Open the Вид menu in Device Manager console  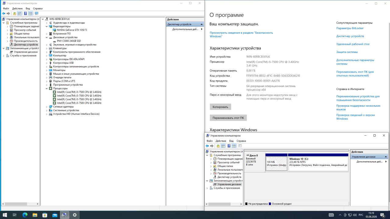point(28,9)
